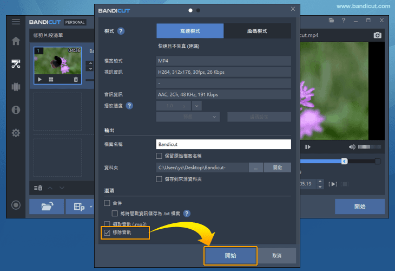Image resolution: width=395 pixels, height=271 pixels.
Task: Select the Cut scissors tool in sidebar
Action: click(16, 64)
